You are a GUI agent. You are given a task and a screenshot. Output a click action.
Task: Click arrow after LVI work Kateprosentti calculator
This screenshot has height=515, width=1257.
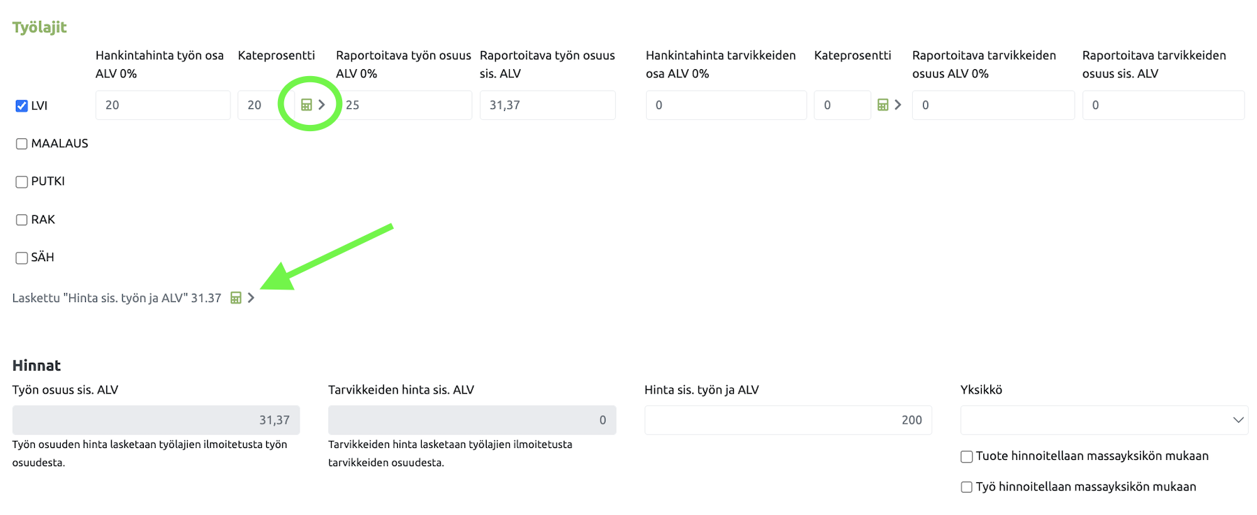click(322, 105)
